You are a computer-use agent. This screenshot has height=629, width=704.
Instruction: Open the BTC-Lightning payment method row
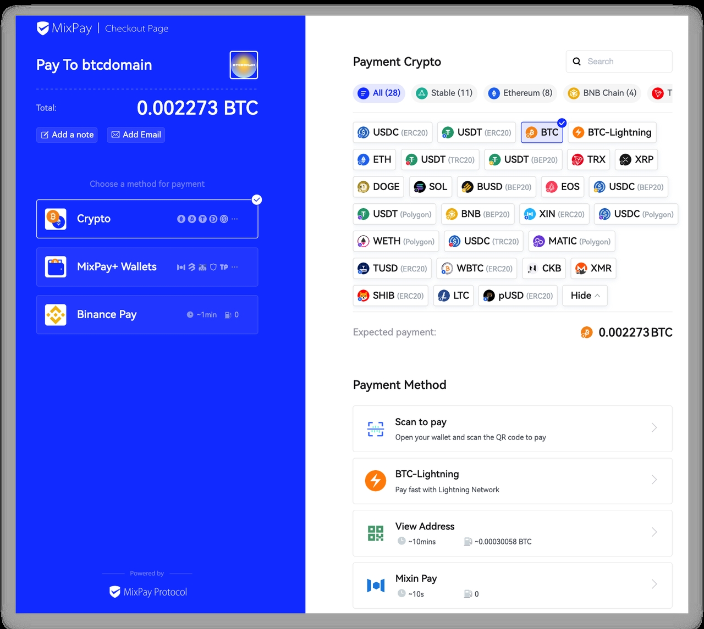point(513,481)
